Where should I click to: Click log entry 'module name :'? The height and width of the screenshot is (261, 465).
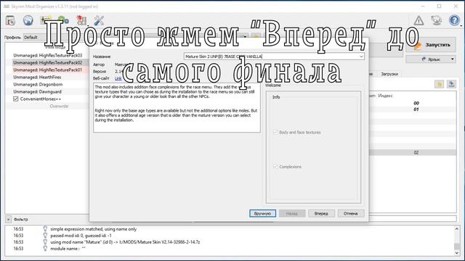point(68,249)
